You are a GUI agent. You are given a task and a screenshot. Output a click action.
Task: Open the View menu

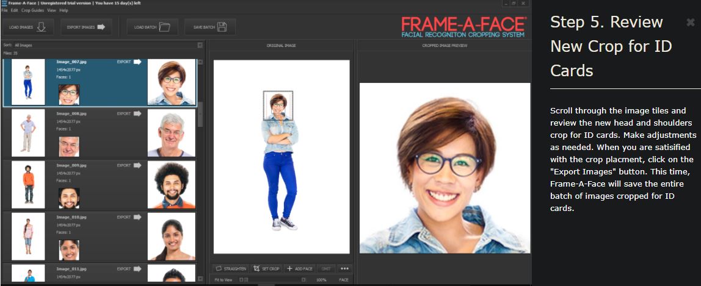[x=51, y=10]
